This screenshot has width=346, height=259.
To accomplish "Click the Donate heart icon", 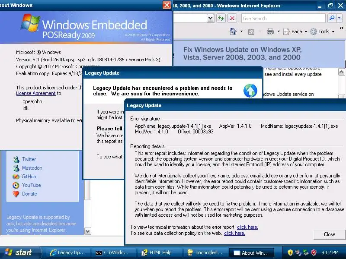I will point(16,194).
